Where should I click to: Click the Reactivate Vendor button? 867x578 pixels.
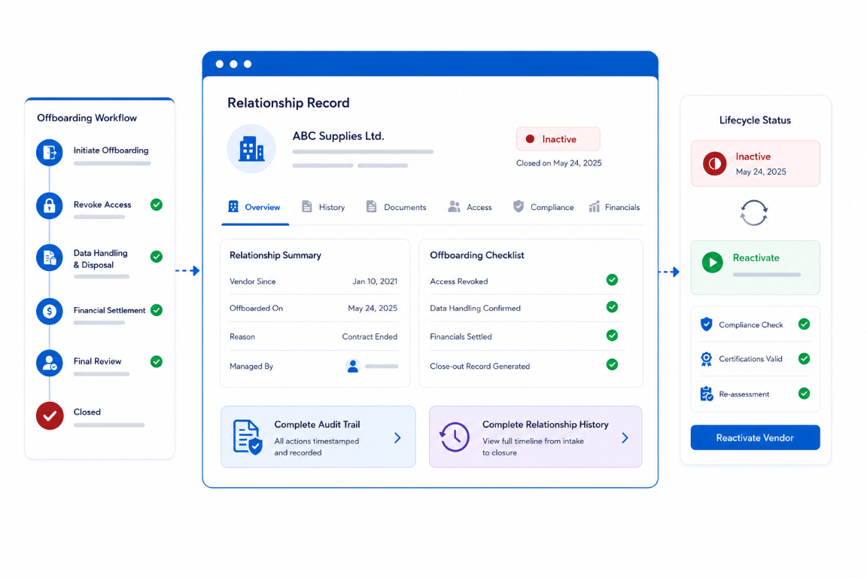[x=755, y=437]
